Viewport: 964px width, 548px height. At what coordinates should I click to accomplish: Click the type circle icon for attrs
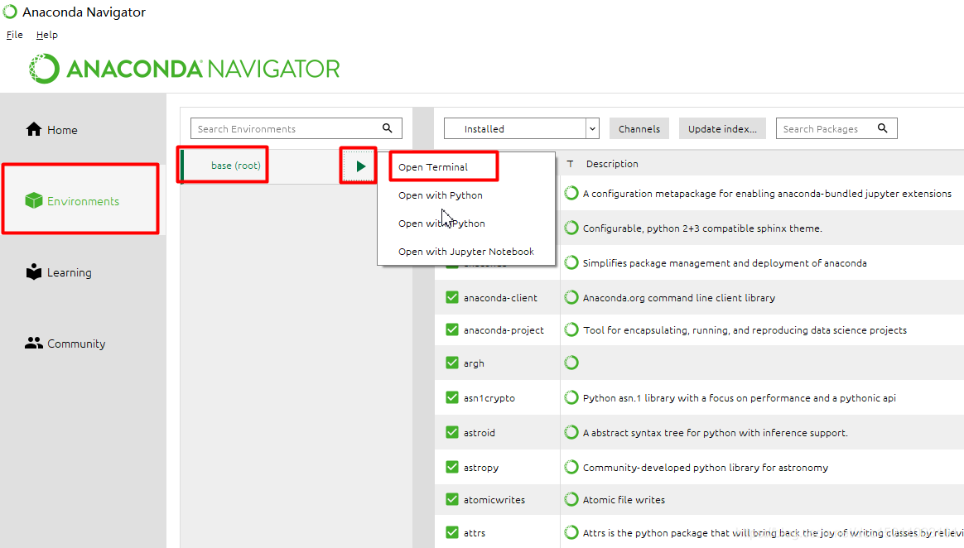click(x=571, y=532)
